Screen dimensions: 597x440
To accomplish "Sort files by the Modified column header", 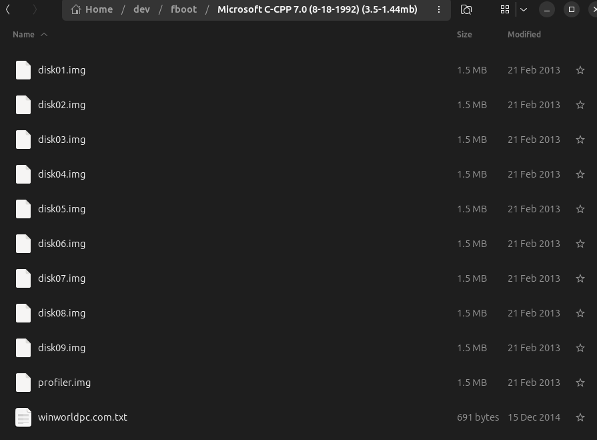I will click(x=524, y=35).
